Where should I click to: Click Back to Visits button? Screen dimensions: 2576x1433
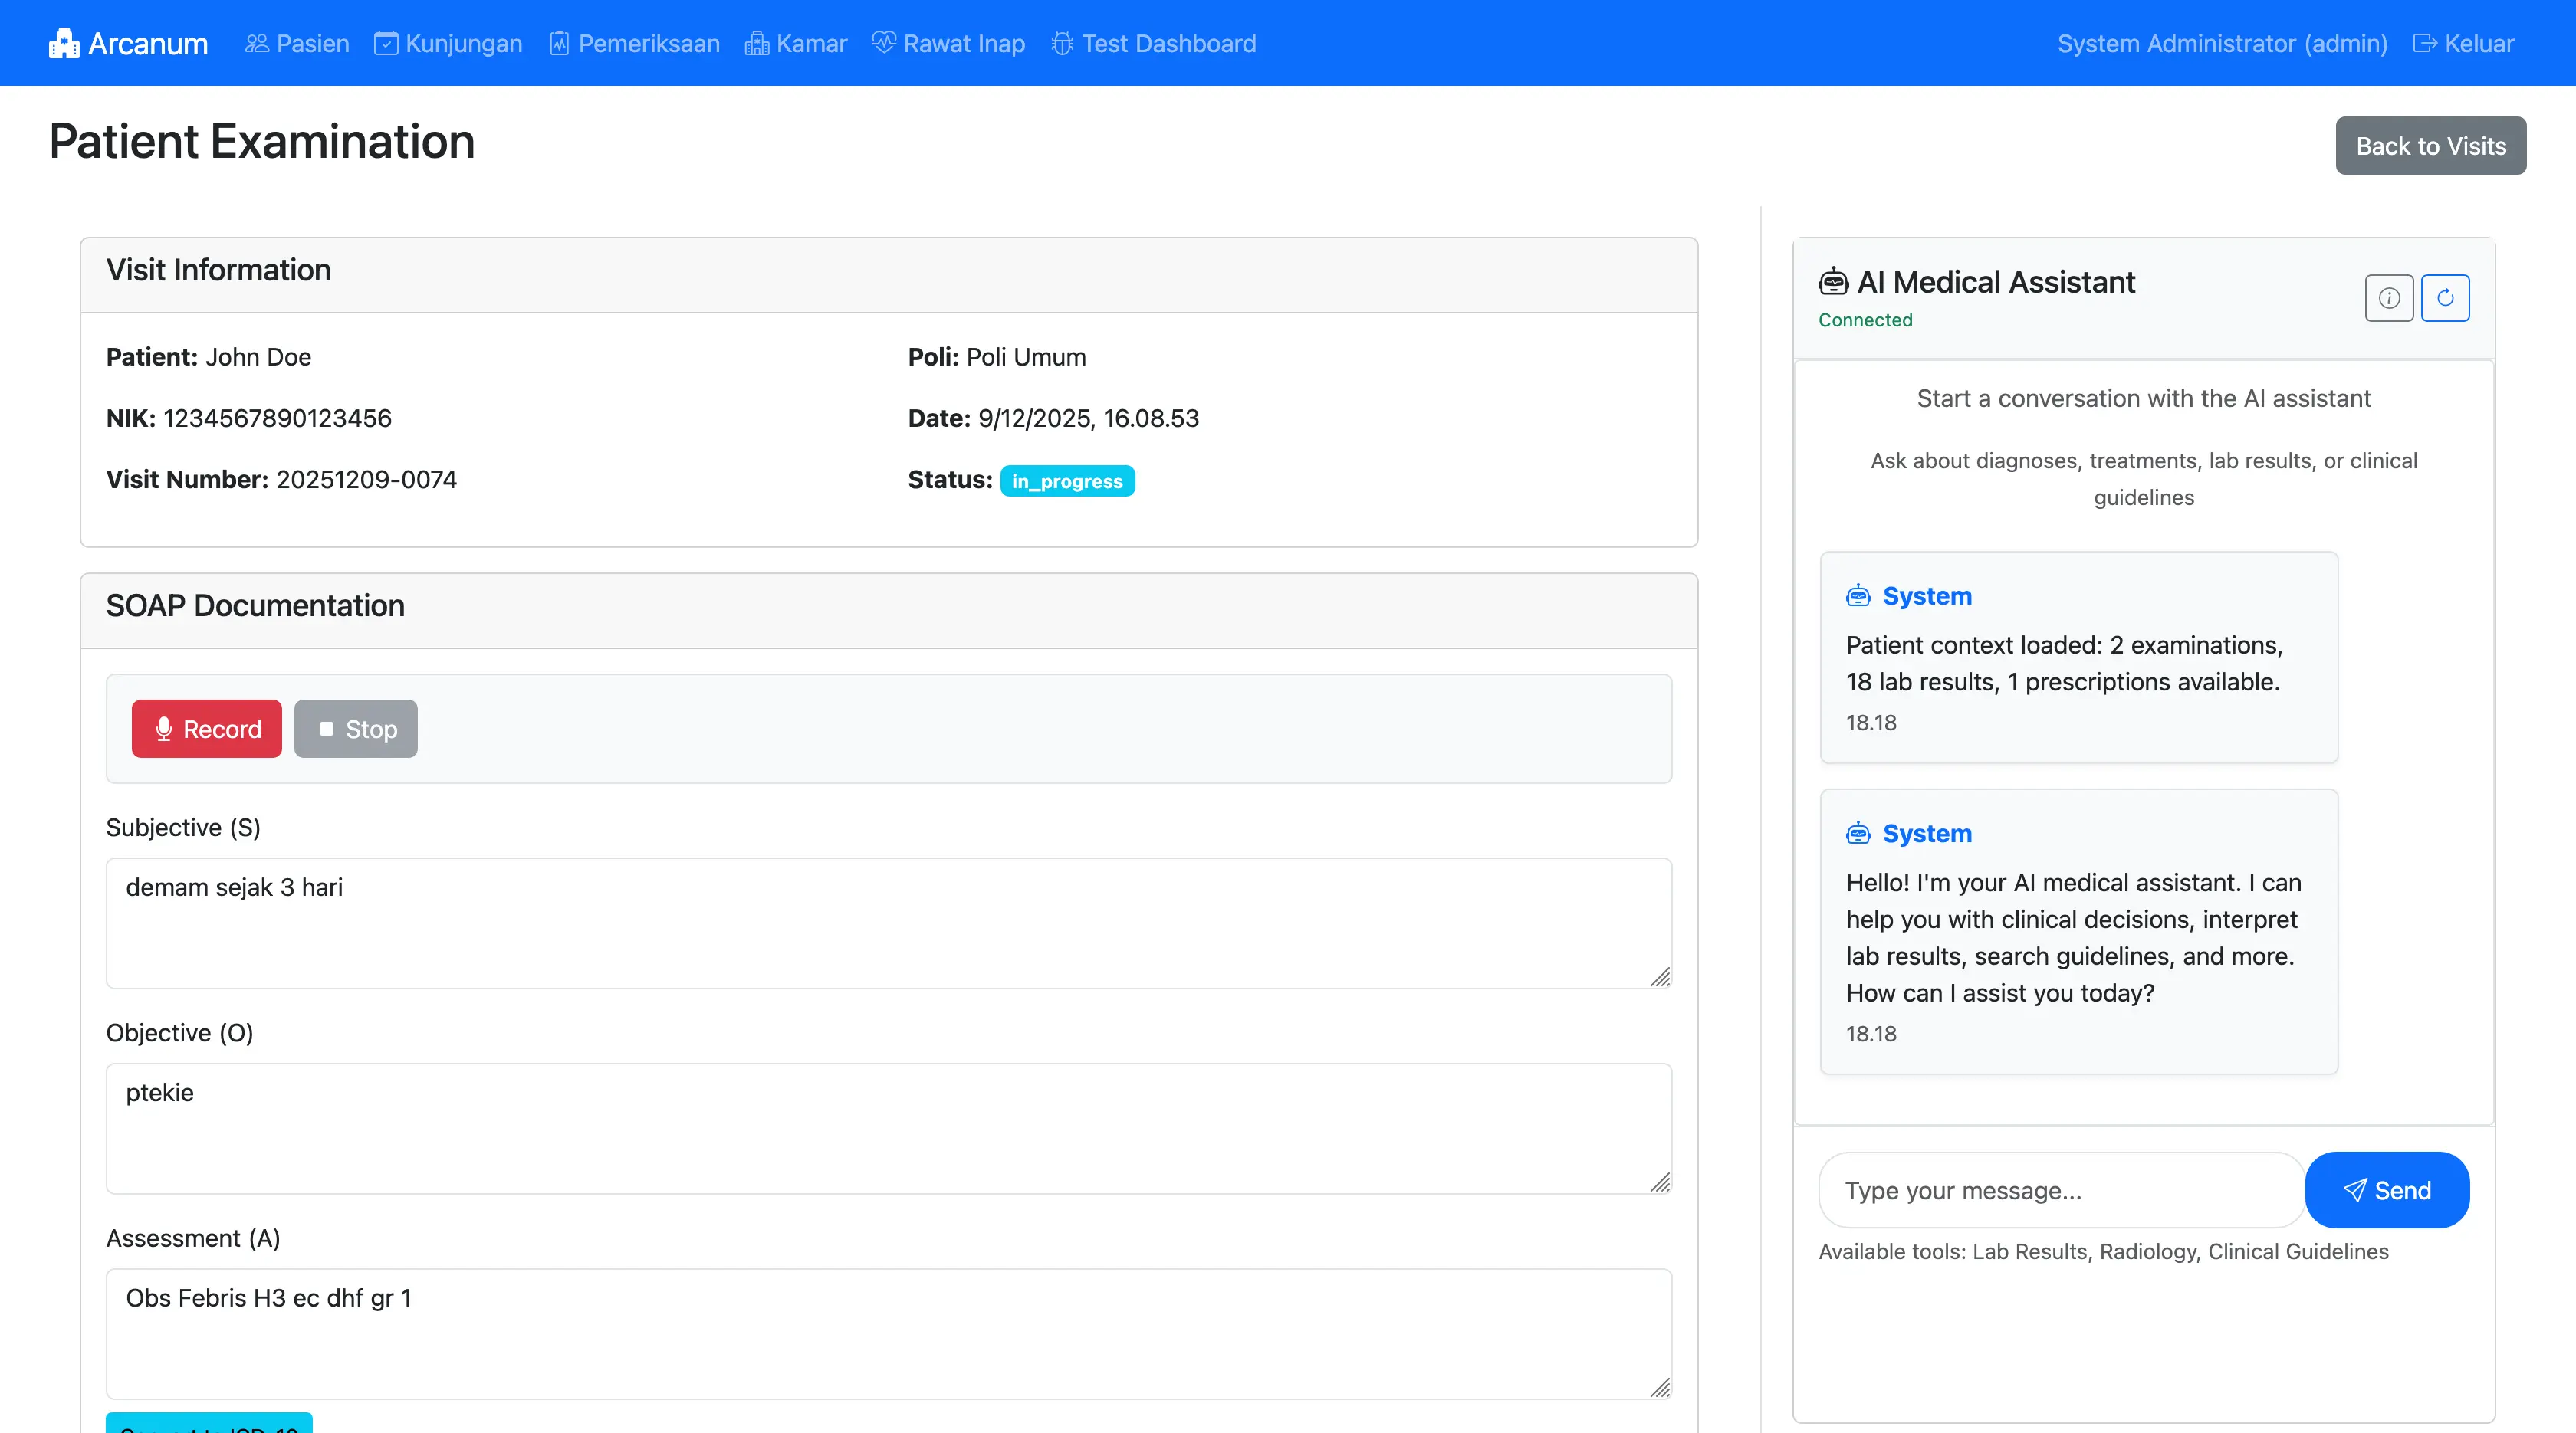tap(2430, 146)
